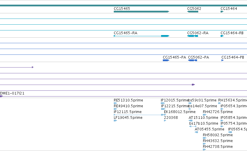The height and width of the screenshot is (151, 247).
Task: Select the CG5062-RA transcript glyph
Action: [192, 36]
